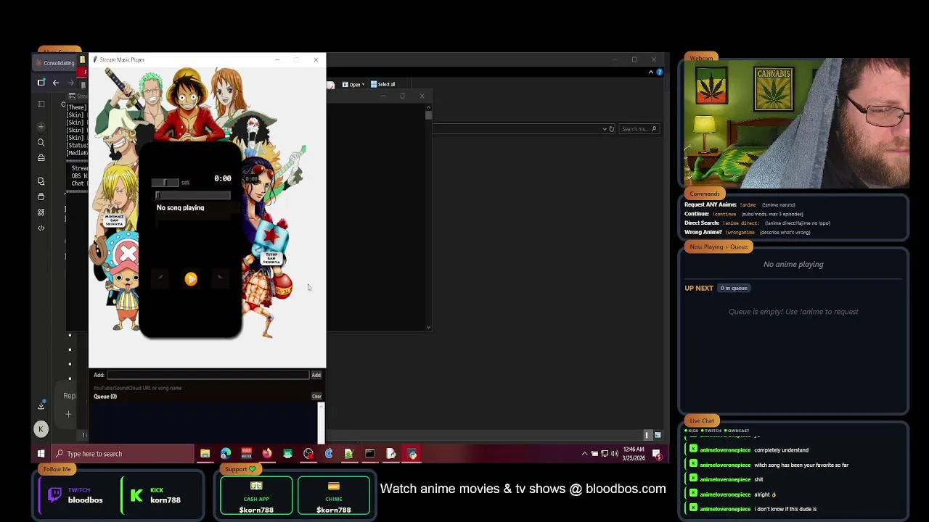Click the '0 in queue' badge
Image resolution: width=929 pixels, height=522 pixels.
734,289
